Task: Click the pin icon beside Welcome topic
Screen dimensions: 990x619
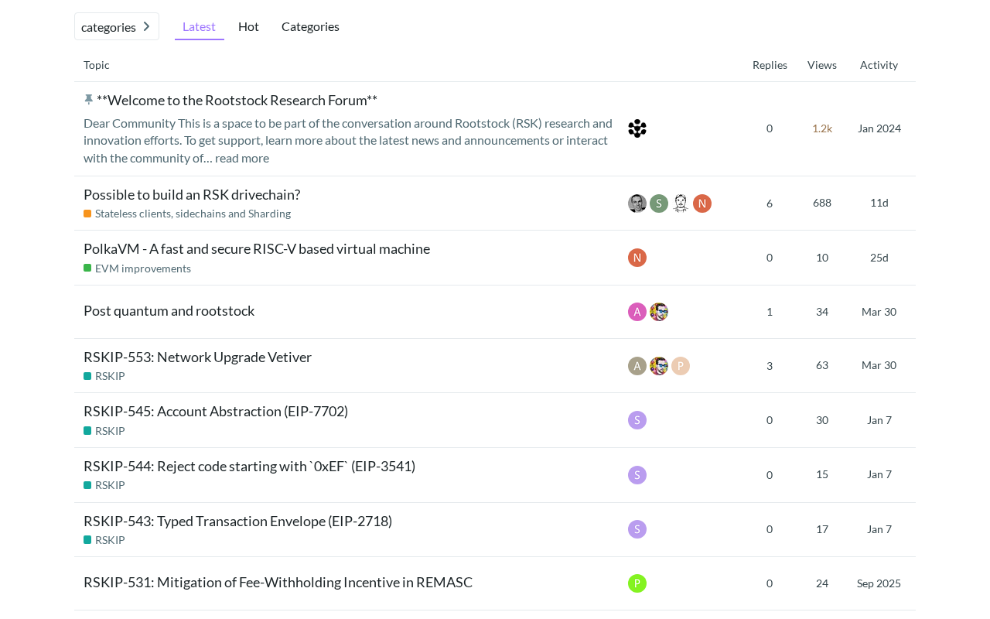Action: tap(88, 100)
